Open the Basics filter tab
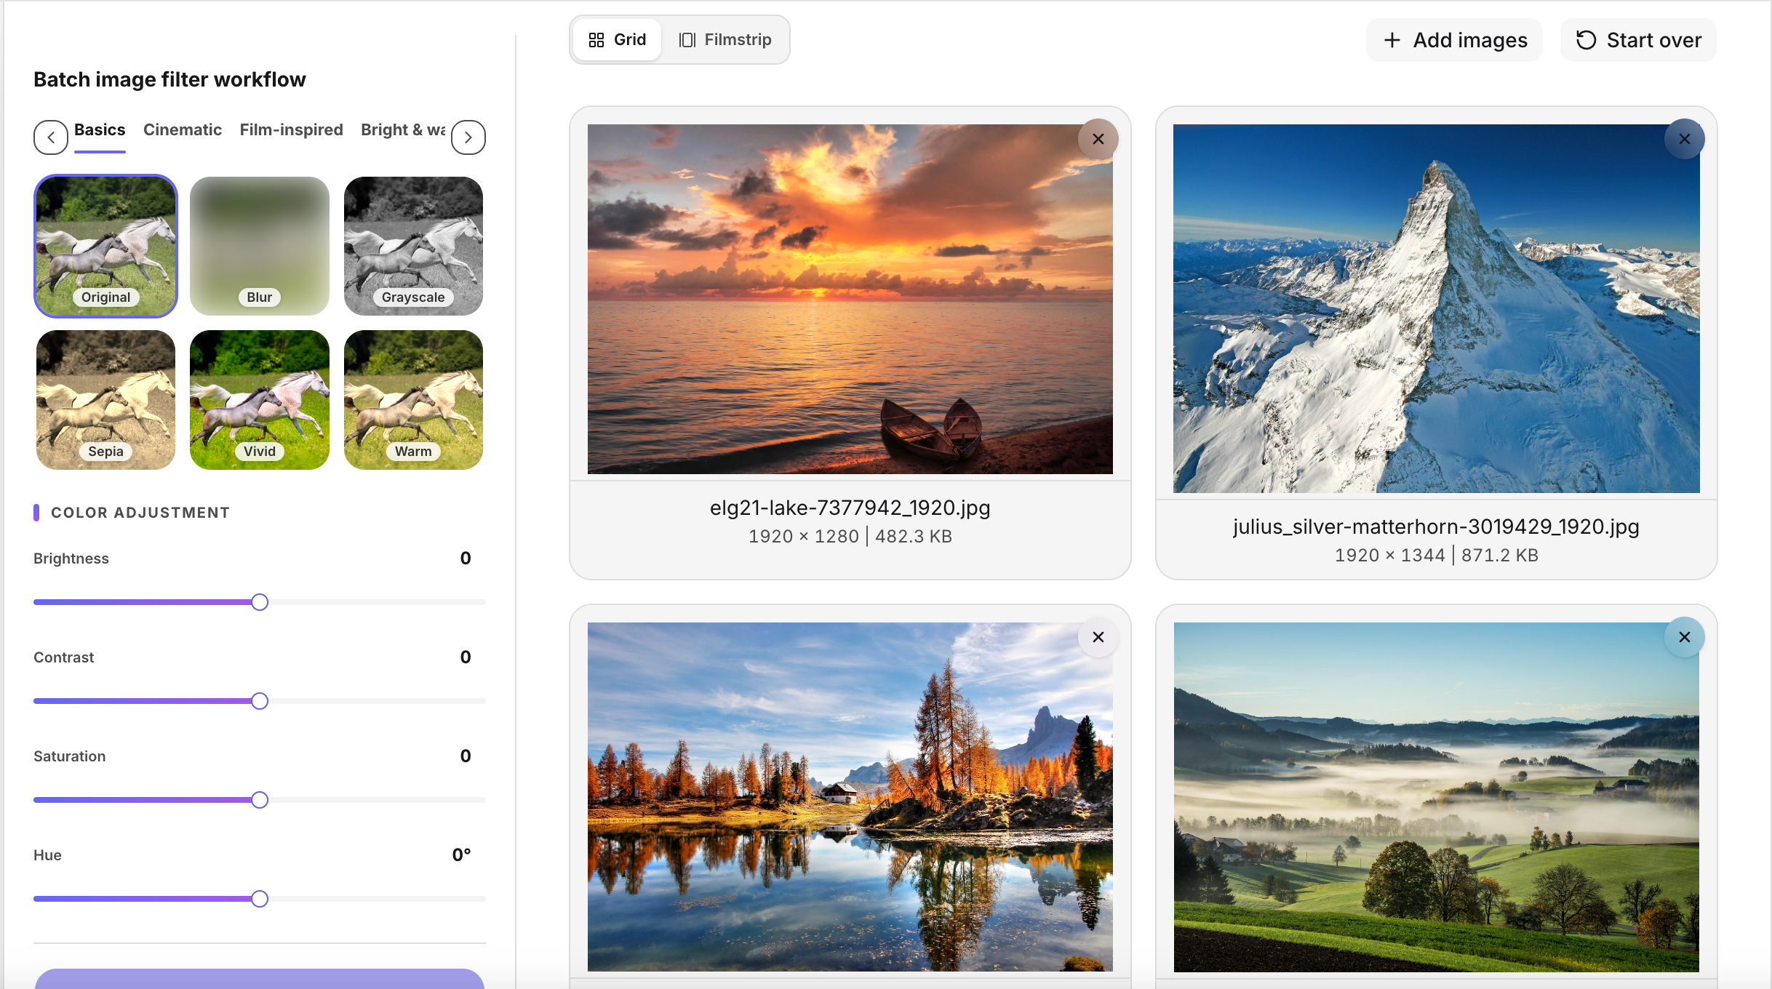This screenshot has width=1772, height=989. pos(100,130)
